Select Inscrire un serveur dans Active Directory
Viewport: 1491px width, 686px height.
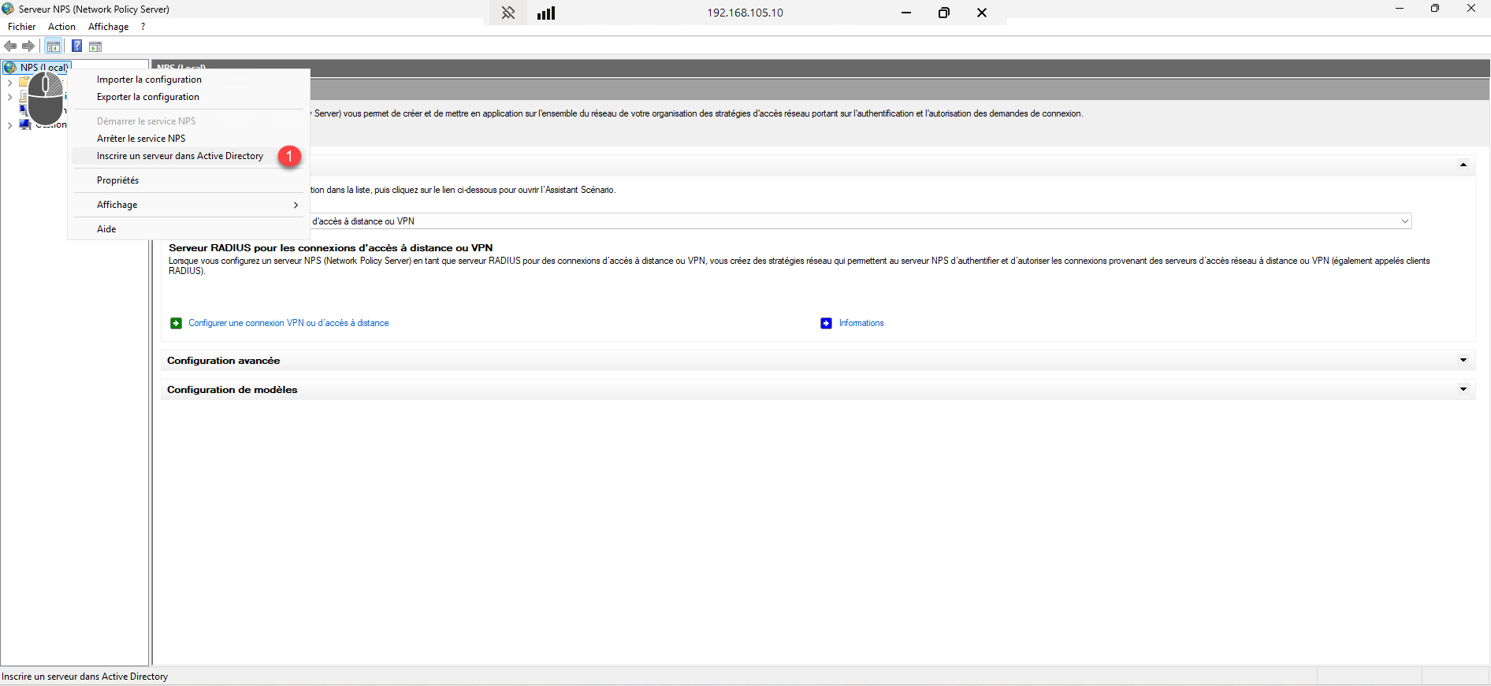[180, 156]
